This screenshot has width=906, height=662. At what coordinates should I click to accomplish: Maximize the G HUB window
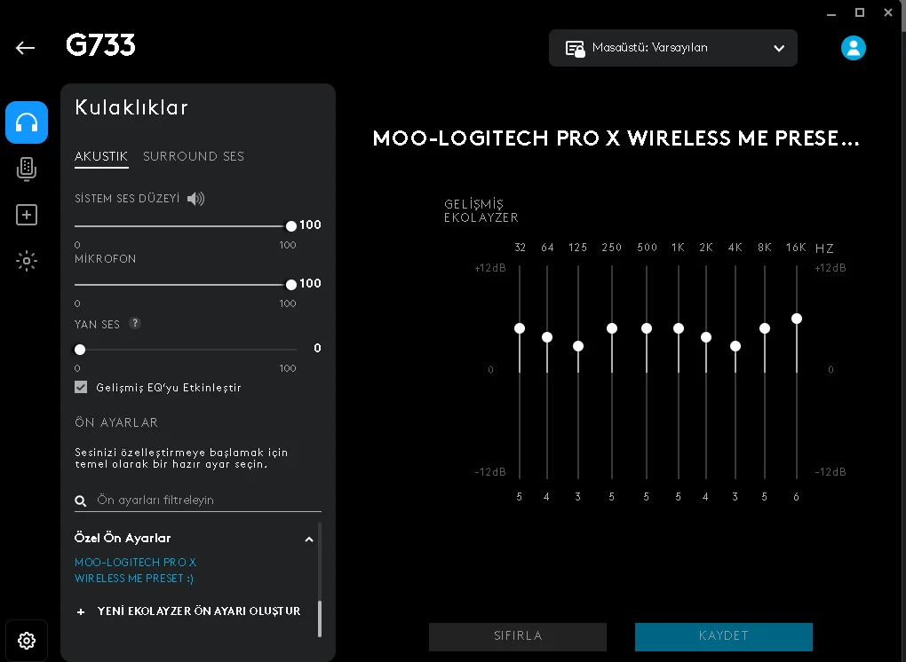click(x=860, y=12)
